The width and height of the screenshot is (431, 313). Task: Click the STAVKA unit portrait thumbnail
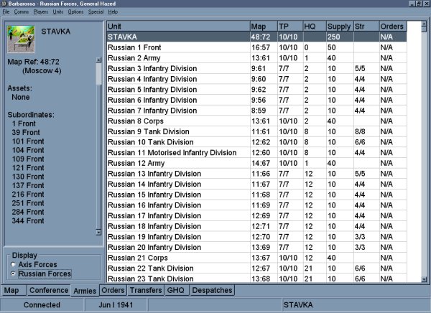point(21,39)
